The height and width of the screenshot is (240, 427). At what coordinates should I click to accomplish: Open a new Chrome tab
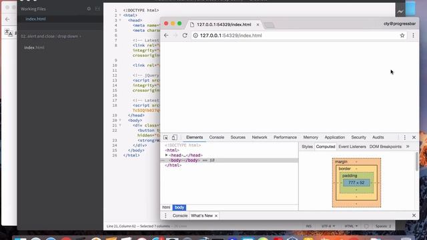point(270,25)
